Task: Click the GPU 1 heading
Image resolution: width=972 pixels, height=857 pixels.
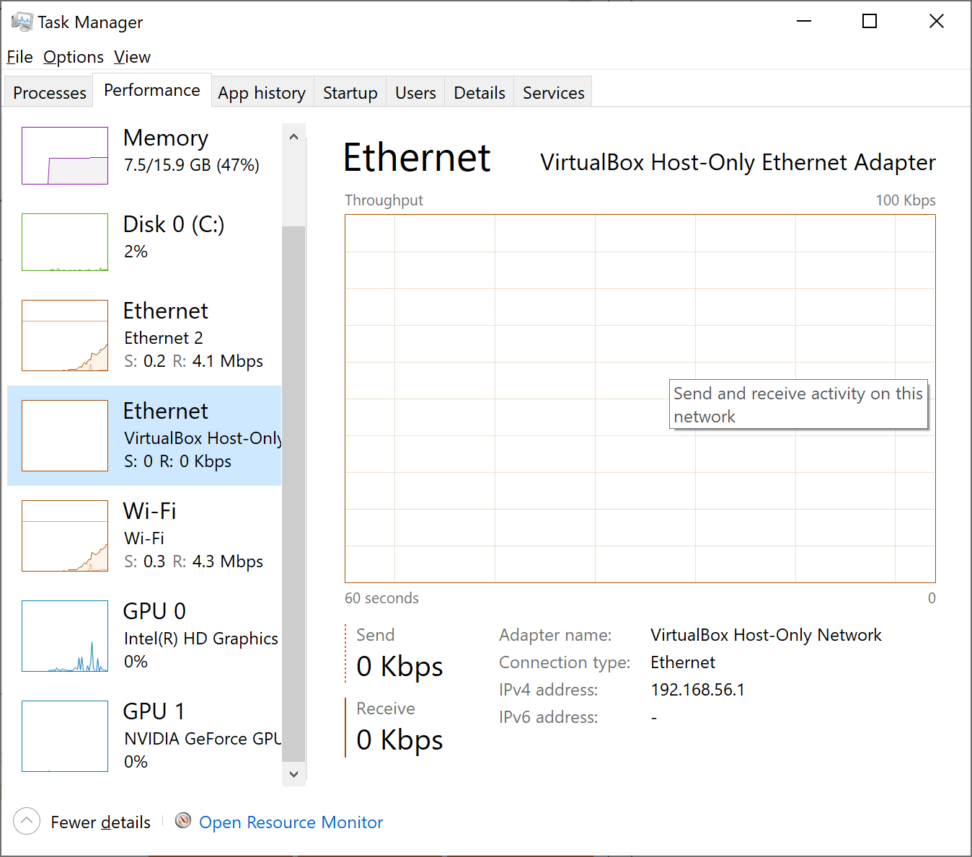Action: 154,711
